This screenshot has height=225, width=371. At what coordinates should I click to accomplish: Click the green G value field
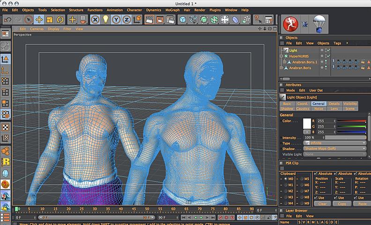(x=326, y=127)
